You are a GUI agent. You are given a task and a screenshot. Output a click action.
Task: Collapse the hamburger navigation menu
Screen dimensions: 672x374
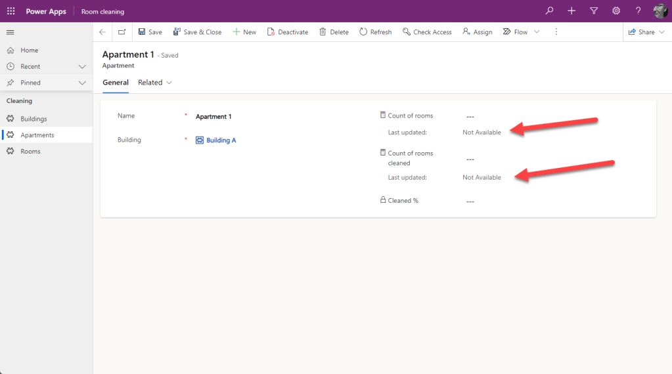pos(10,32)
